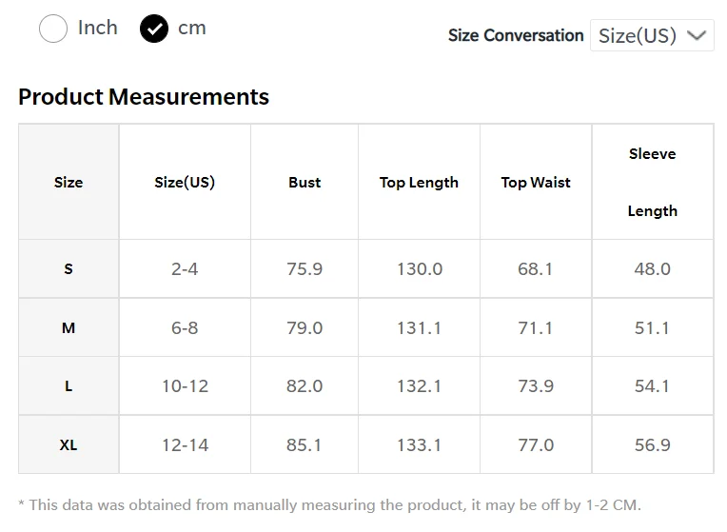Click the Top Length column header
This screenshot has width=727, height=532.
pyautogui.click(x=419, y=182)
